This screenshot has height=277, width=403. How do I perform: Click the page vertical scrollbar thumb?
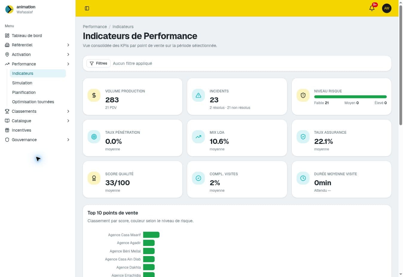(x=401, y=65)
